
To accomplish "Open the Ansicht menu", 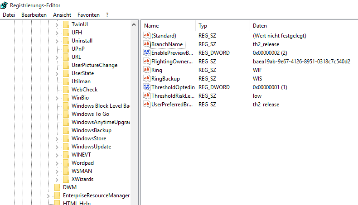I will 62,15.
